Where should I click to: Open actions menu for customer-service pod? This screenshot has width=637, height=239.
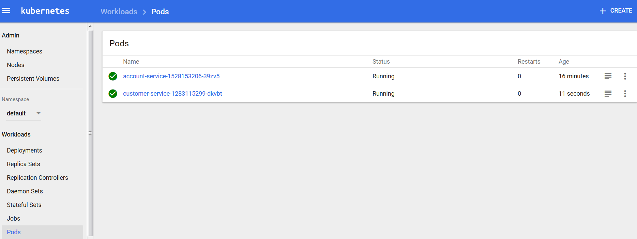click(x=625, y=94)
